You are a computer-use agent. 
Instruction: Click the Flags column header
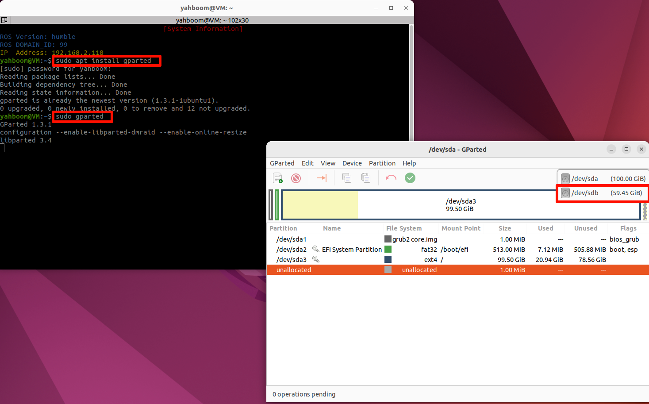coord(628,228)
